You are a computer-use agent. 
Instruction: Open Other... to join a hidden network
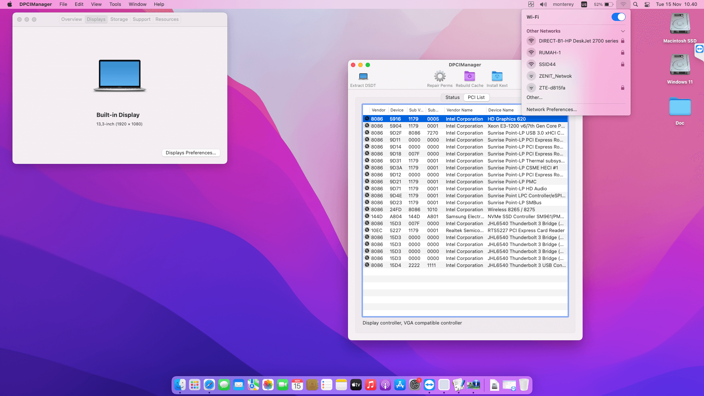(534, 98)
